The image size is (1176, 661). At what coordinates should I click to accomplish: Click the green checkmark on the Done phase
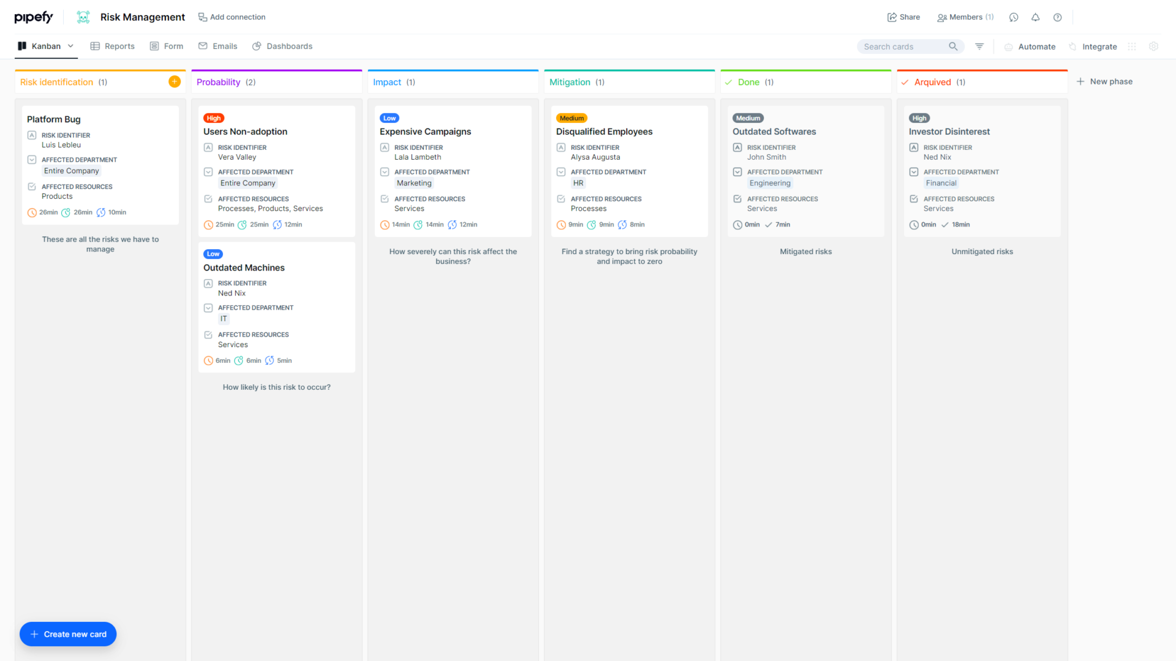click(728, 81)
